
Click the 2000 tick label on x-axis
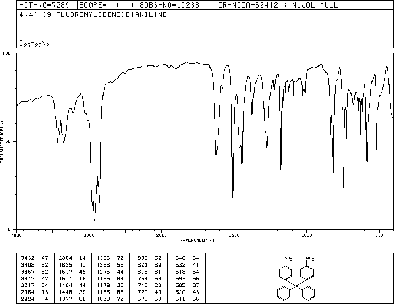click(161, 235)
